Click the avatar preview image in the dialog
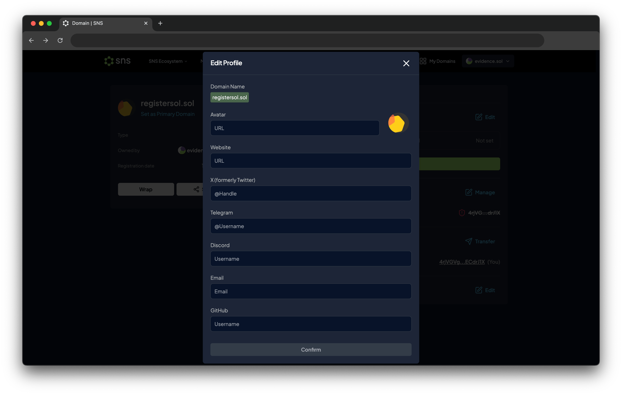622x395 pixels. pyautogui.click(x=398, y=123)
